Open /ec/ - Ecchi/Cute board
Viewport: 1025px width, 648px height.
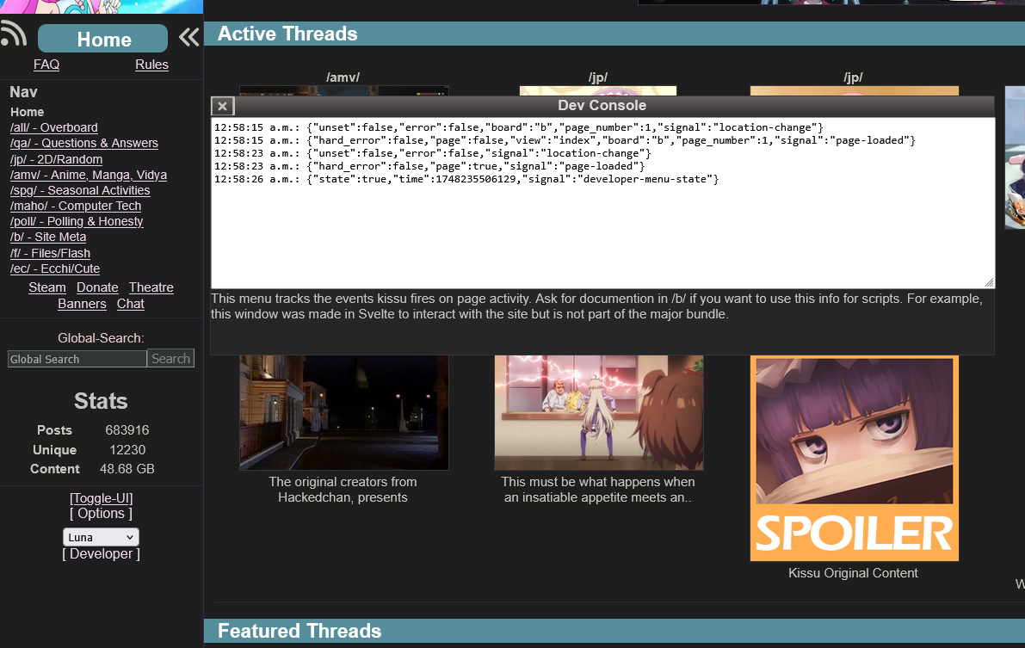(x=55, y=268)
